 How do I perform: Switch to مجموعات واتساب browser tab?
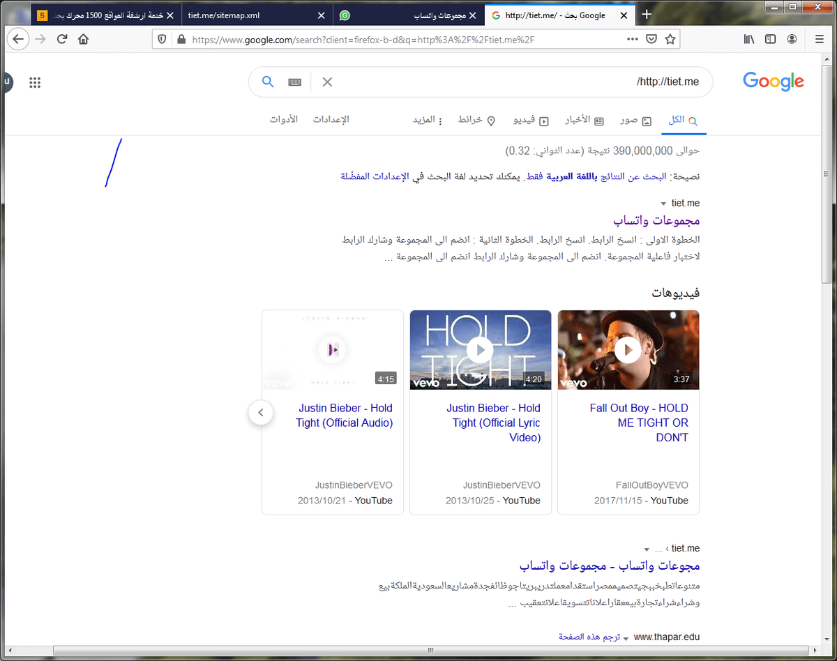[x=407, y=15]
